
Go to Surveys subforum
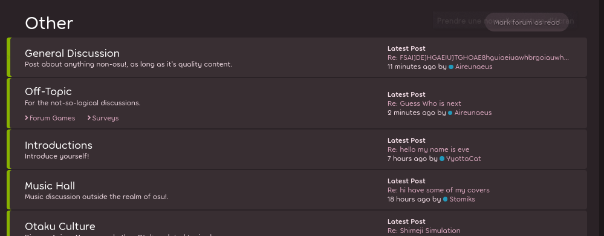(106, 118)
